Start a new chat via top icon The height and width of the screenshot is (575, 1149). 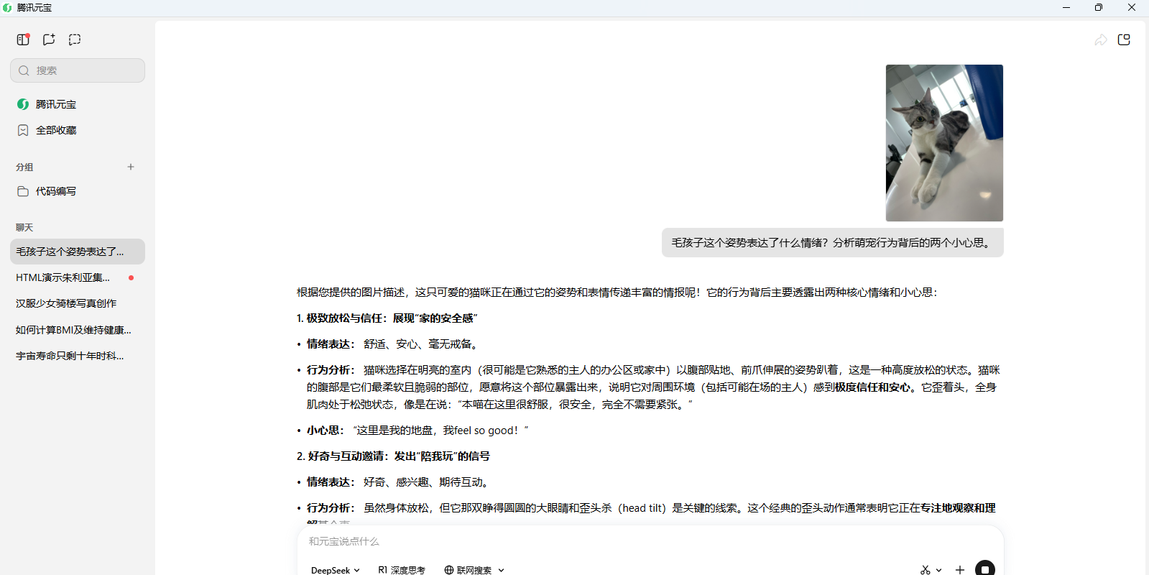click(49, 40)
